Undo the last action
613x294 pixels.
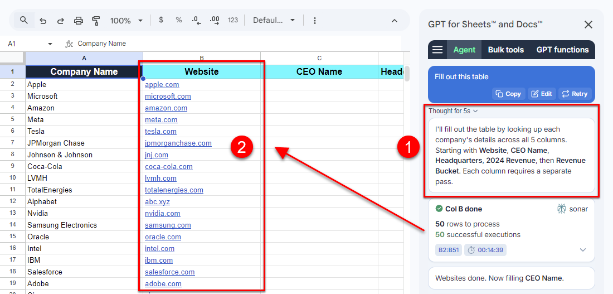click(x=43, y=21)
